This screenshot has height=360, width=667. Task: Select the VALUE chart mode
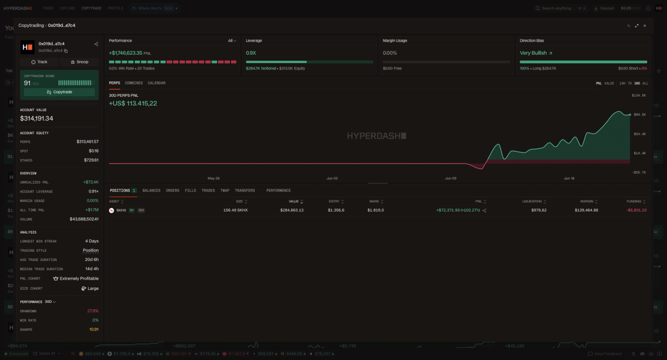pos(609,83)
